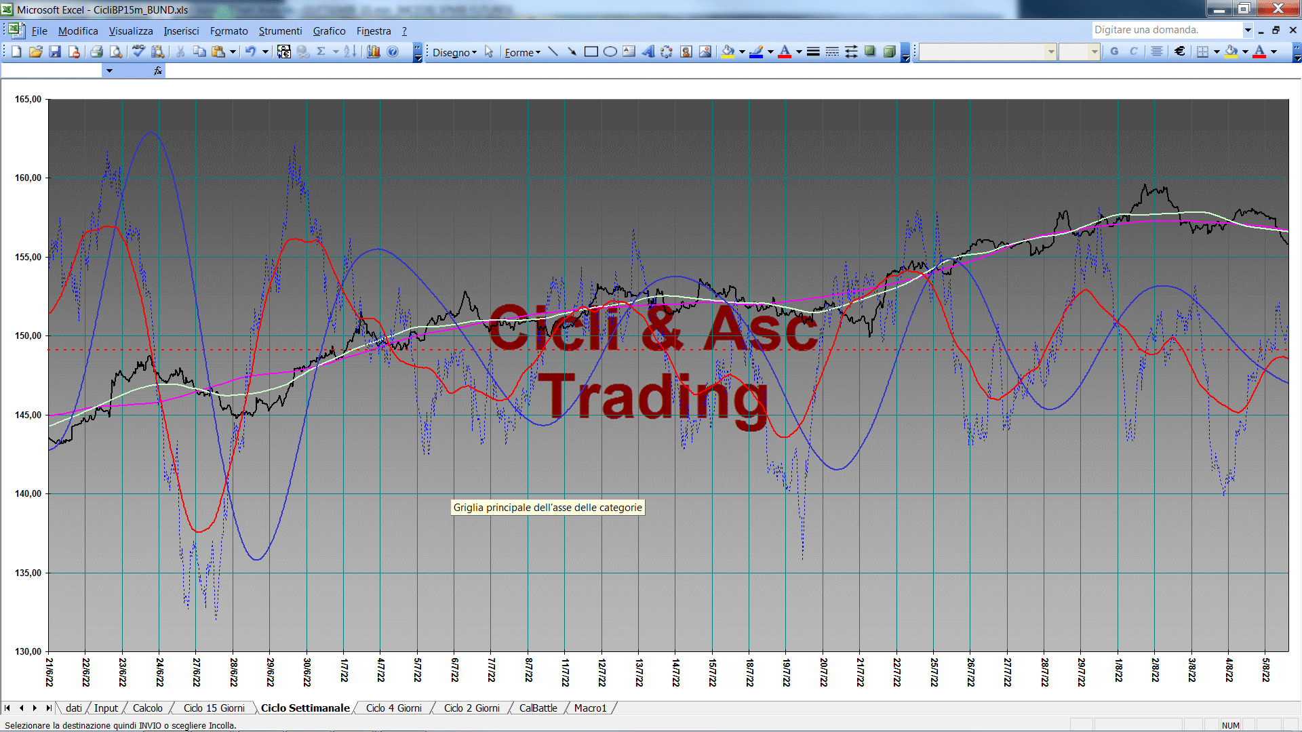Image resolution: width=1302 pixels, height=732 pixels.
Task: Open the Line Style icon
Action: pyautogui.click(x=813, y=52)
